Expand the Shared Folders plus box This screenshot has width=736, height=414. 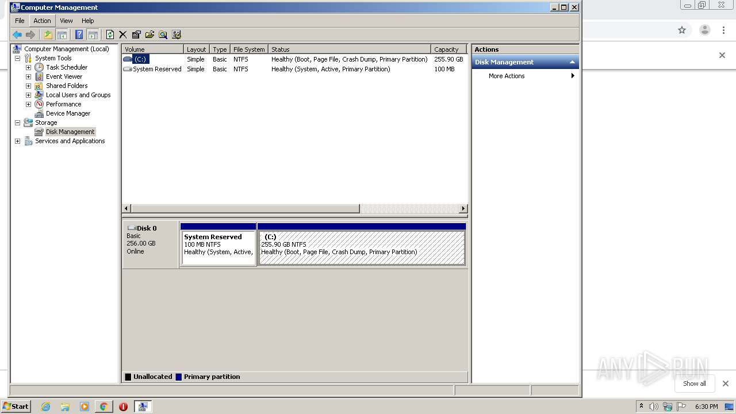click(x=28, y=86)
